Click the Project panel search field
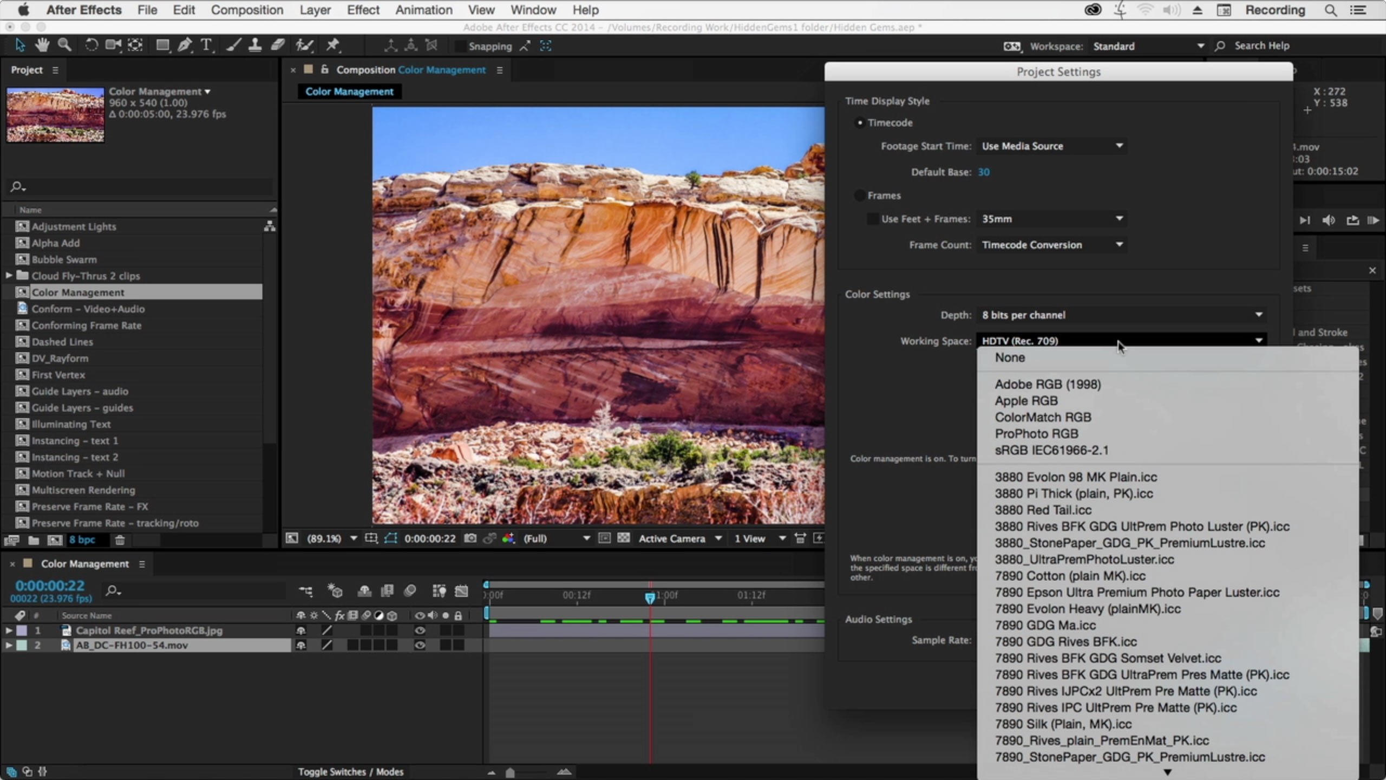Viewport: 1386px width, 780px height. [x=141, y=187]
